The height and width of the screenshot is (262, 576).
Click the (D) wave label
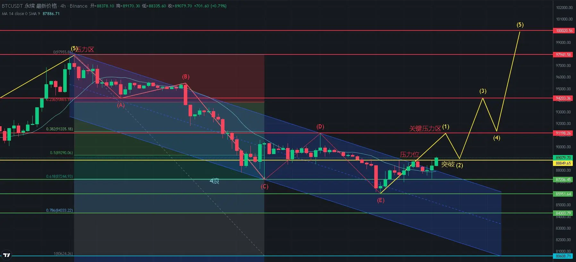[320, 127]
